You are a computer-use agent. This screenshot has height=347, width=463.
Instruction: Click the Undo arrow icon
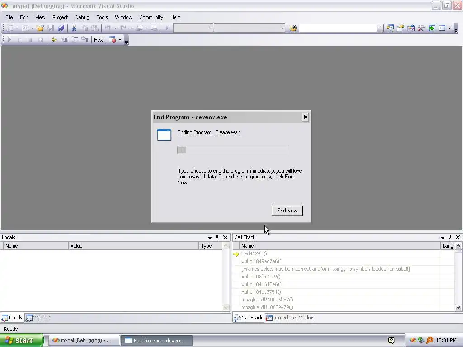[x=108, y=28]
